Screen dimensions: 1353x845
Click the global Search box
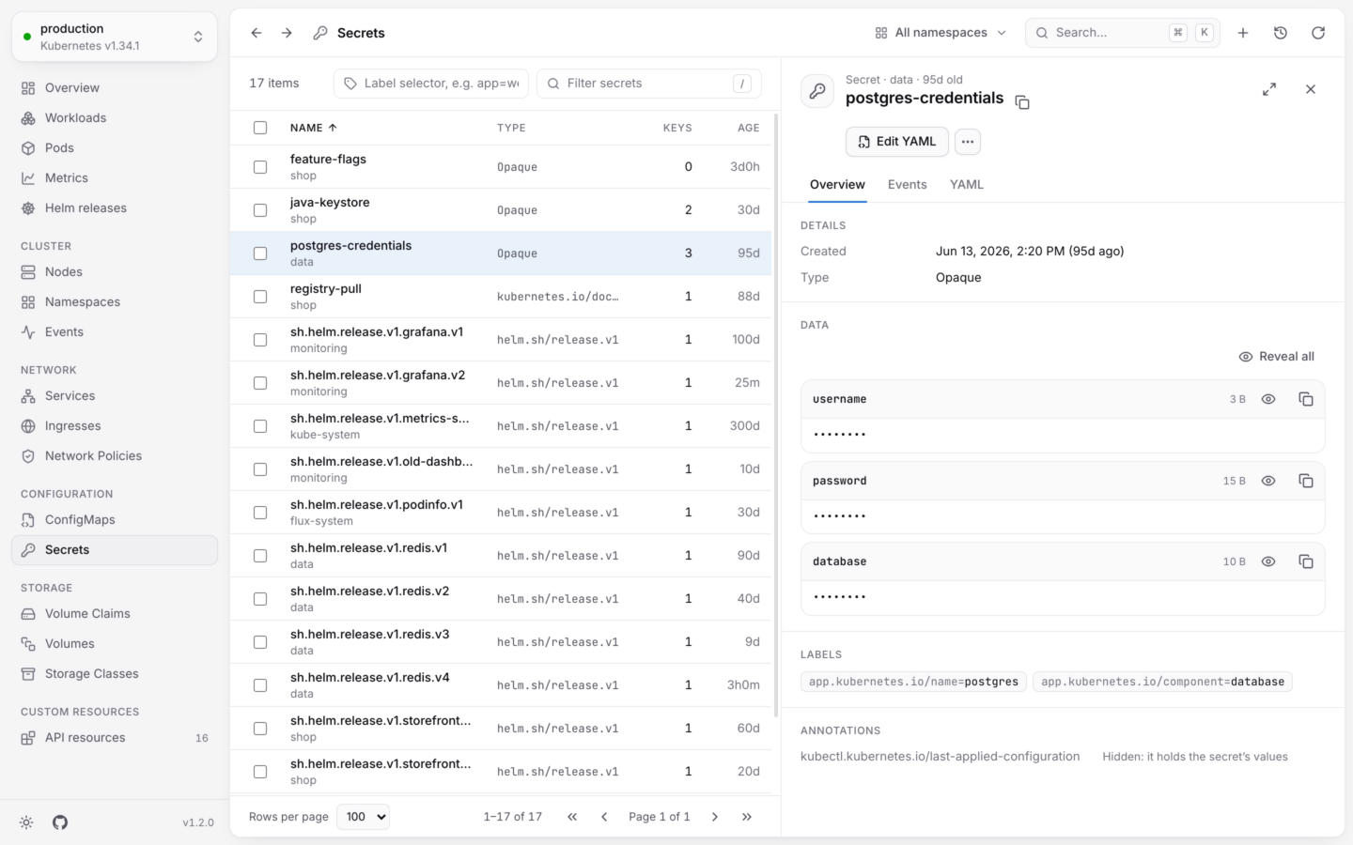[1123, 33]
